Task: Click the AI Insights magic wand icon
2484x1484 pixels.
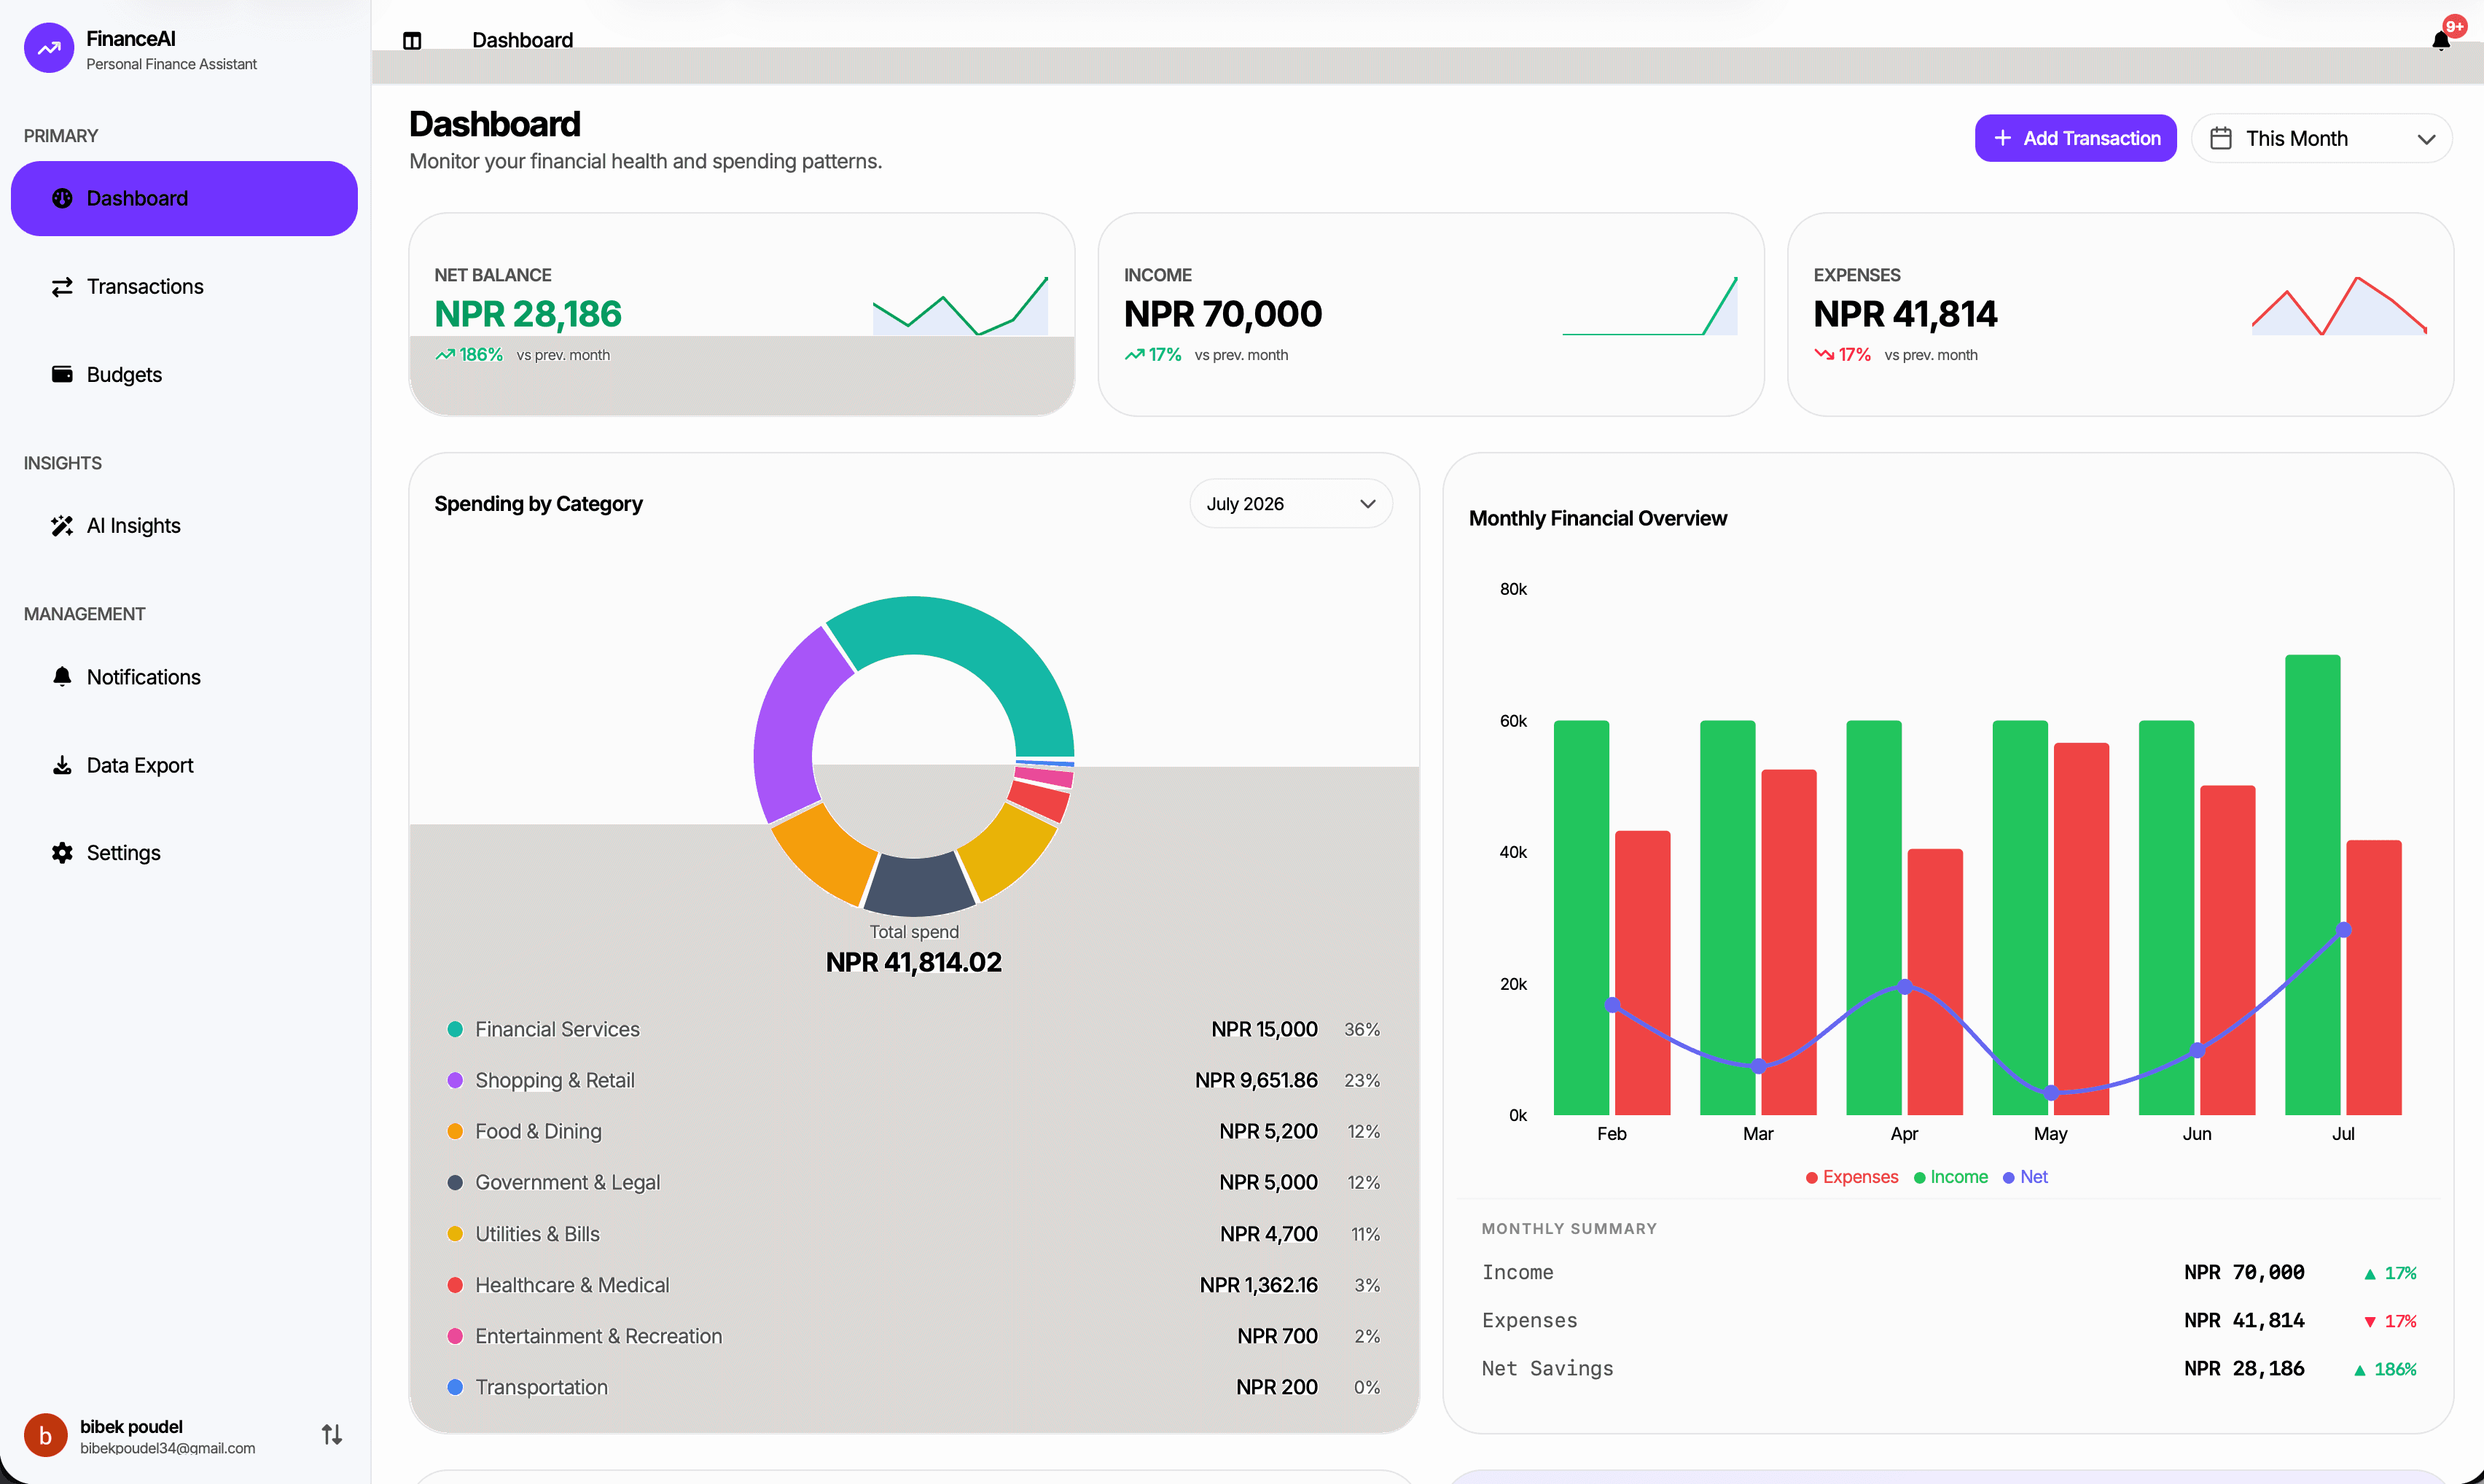Action: pos(62,526)
